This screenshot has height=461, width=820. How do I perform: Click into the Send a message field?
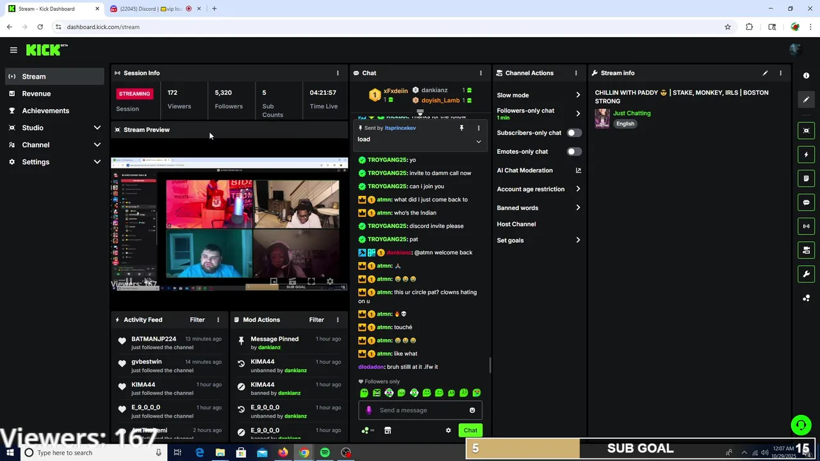click(x=420, y=410)
